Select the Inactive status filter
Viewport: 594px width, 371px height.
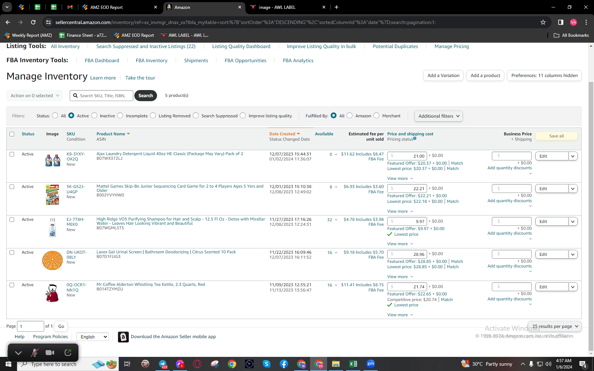pos(94,116)
